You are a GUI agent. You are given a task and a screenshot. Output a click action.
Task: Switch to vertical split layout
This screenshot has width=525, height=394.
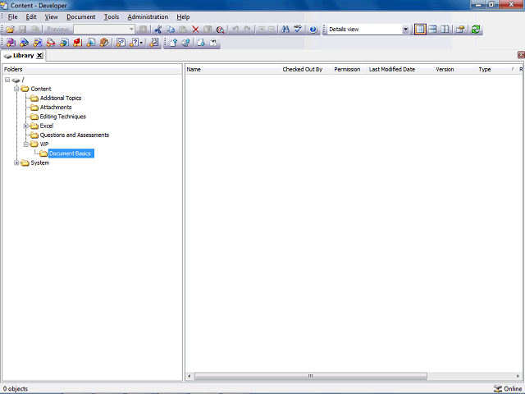445,30
